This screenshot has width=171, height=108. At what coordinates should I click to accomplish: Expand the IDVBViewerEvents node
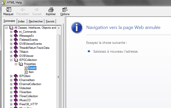click(x=11, y=44)
